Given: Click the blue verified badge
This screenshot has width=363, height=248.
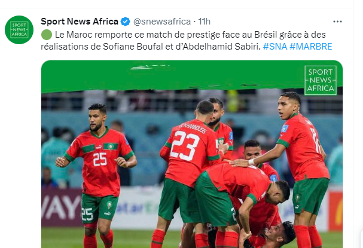Looking at the screenshot, I should [x=126, y=22].
